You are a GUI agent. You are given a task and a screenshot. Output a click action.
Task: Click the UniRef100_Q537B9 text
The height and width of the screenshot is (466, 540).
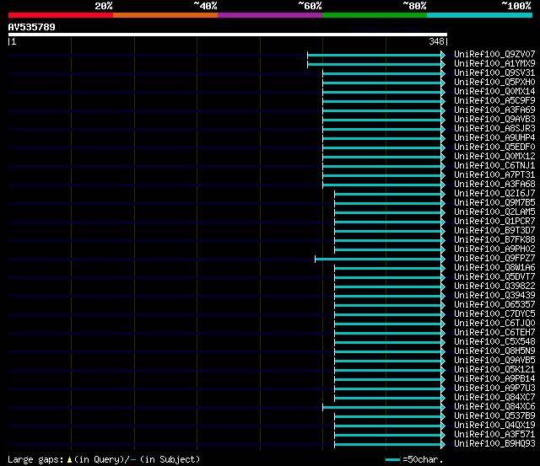(x=494, y=416)
